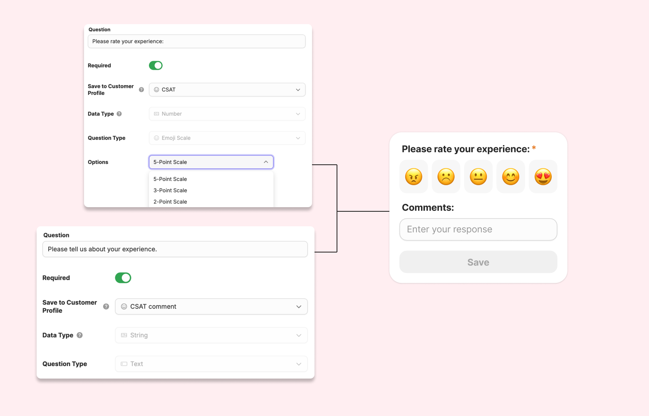Disable Required toggle for rating question
Image resolution: width=649 pixels, height=416 pixels.
coord(156,66)
